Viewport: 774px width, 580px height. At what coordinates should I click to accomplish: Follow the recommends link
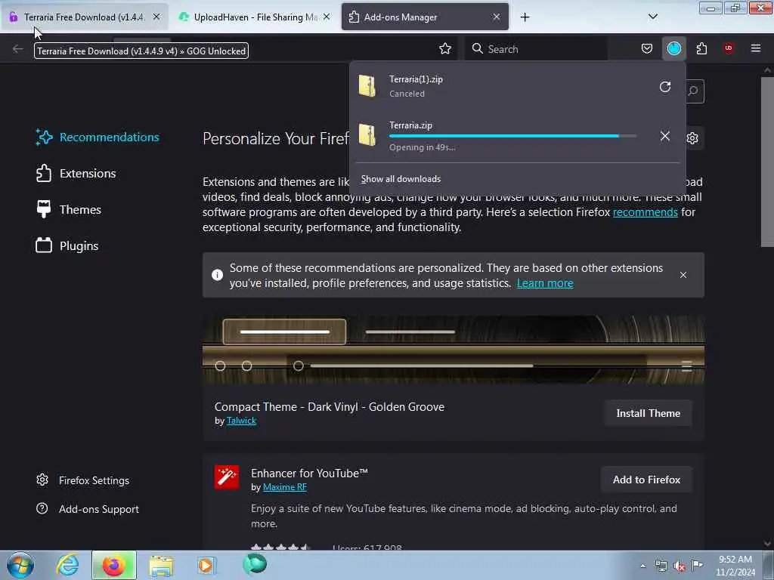click(646, 212)
